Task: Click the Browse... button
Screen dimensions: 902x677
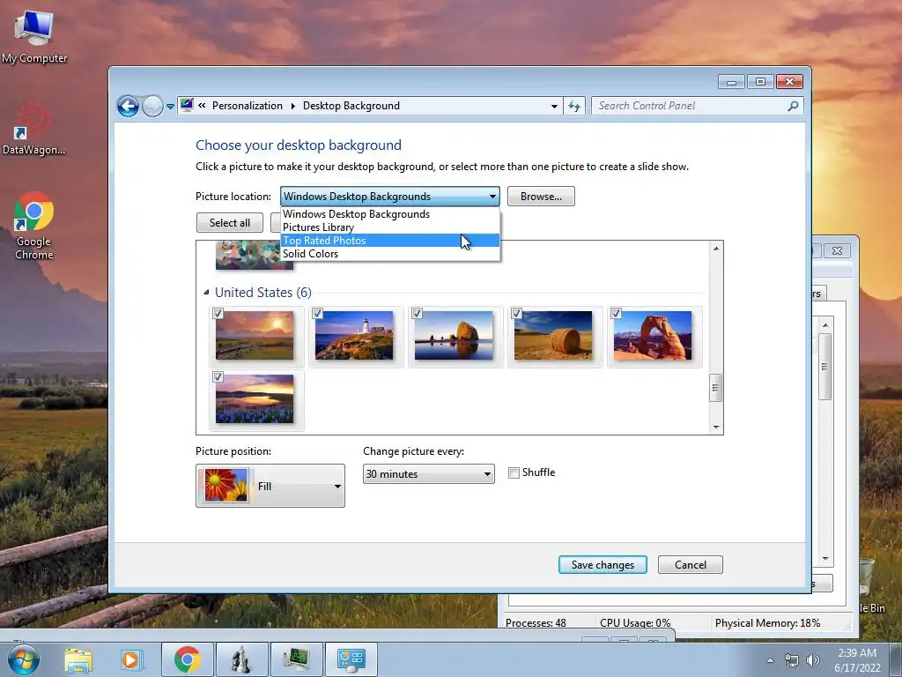Action: (x=541, y=197)
